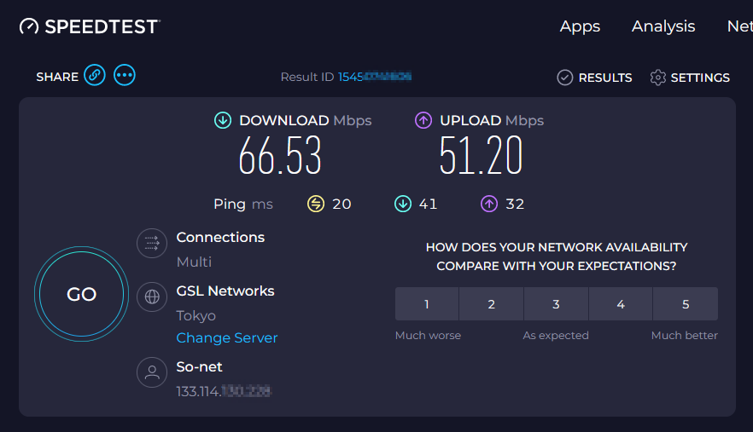The image size is (753, 432).
Task: Click the download arrow icon
Action: pos(223,120)
